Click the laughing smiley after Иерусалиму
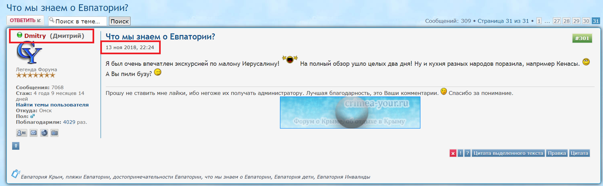Viewport: 603px width, 186px height. point(289,59)
